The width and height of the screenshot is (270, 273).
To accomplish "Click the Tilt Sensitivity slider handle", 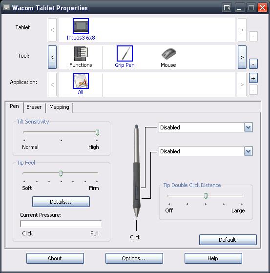I will [97, 132].
